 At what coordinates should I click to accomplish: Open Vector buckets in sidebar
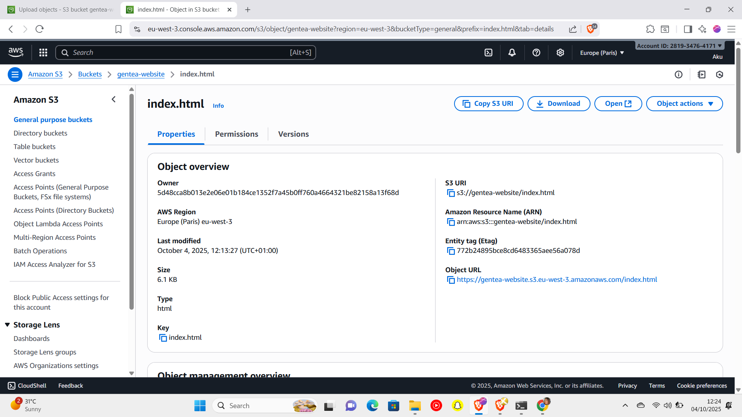36,160
